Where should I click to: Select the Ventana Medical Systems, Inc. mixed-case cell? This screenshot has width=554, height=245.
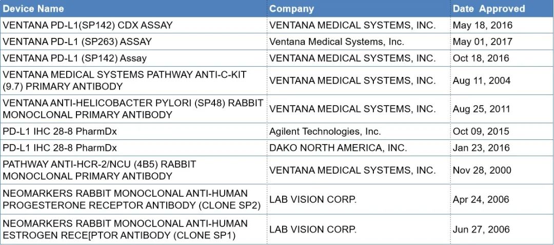(x=337, y=42)
